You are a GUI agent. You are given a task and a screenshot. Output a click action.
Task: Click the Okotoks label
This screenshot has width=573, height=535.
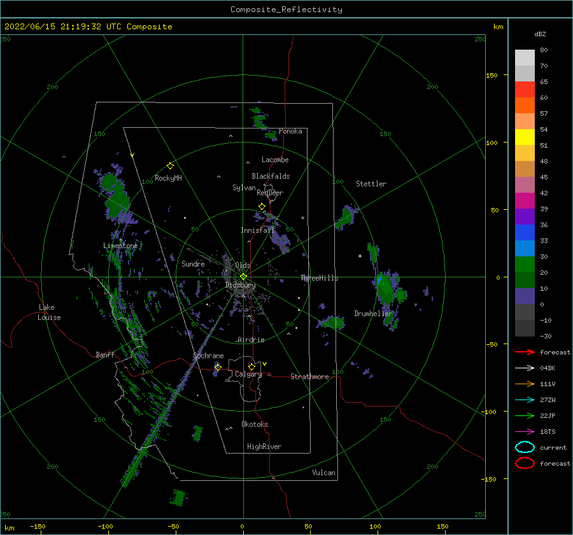click(x=255, y=424)
